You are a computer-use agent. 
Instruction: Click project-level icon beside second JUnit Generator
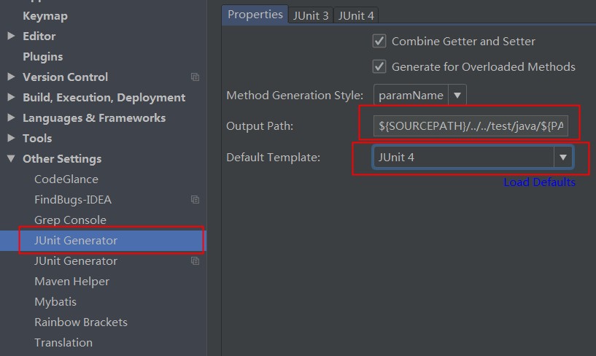click(x=195, y=261)
